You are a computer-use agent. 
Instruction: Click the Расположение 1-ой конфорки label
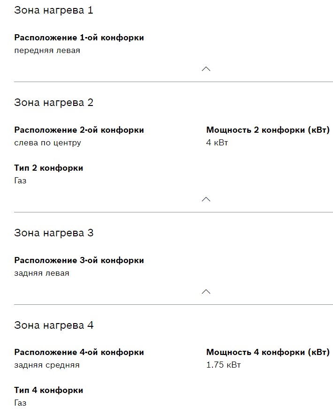79,38
